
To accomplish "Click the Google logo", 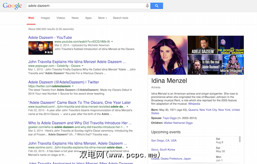I will click(x=12, y=6).
